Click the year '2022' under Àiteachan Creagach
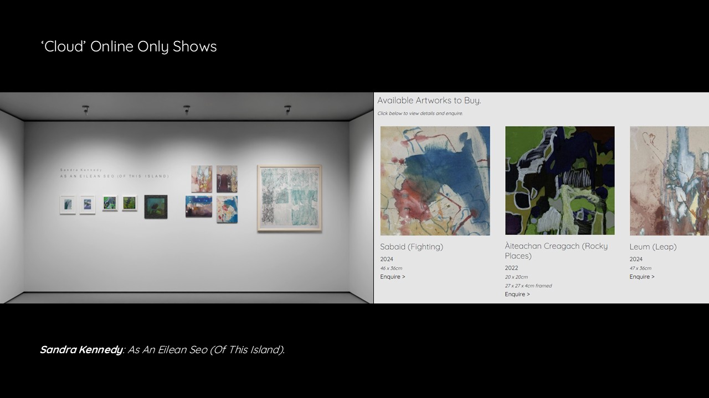The height and width of the screenshot is (398, 709). coord(511,268)
